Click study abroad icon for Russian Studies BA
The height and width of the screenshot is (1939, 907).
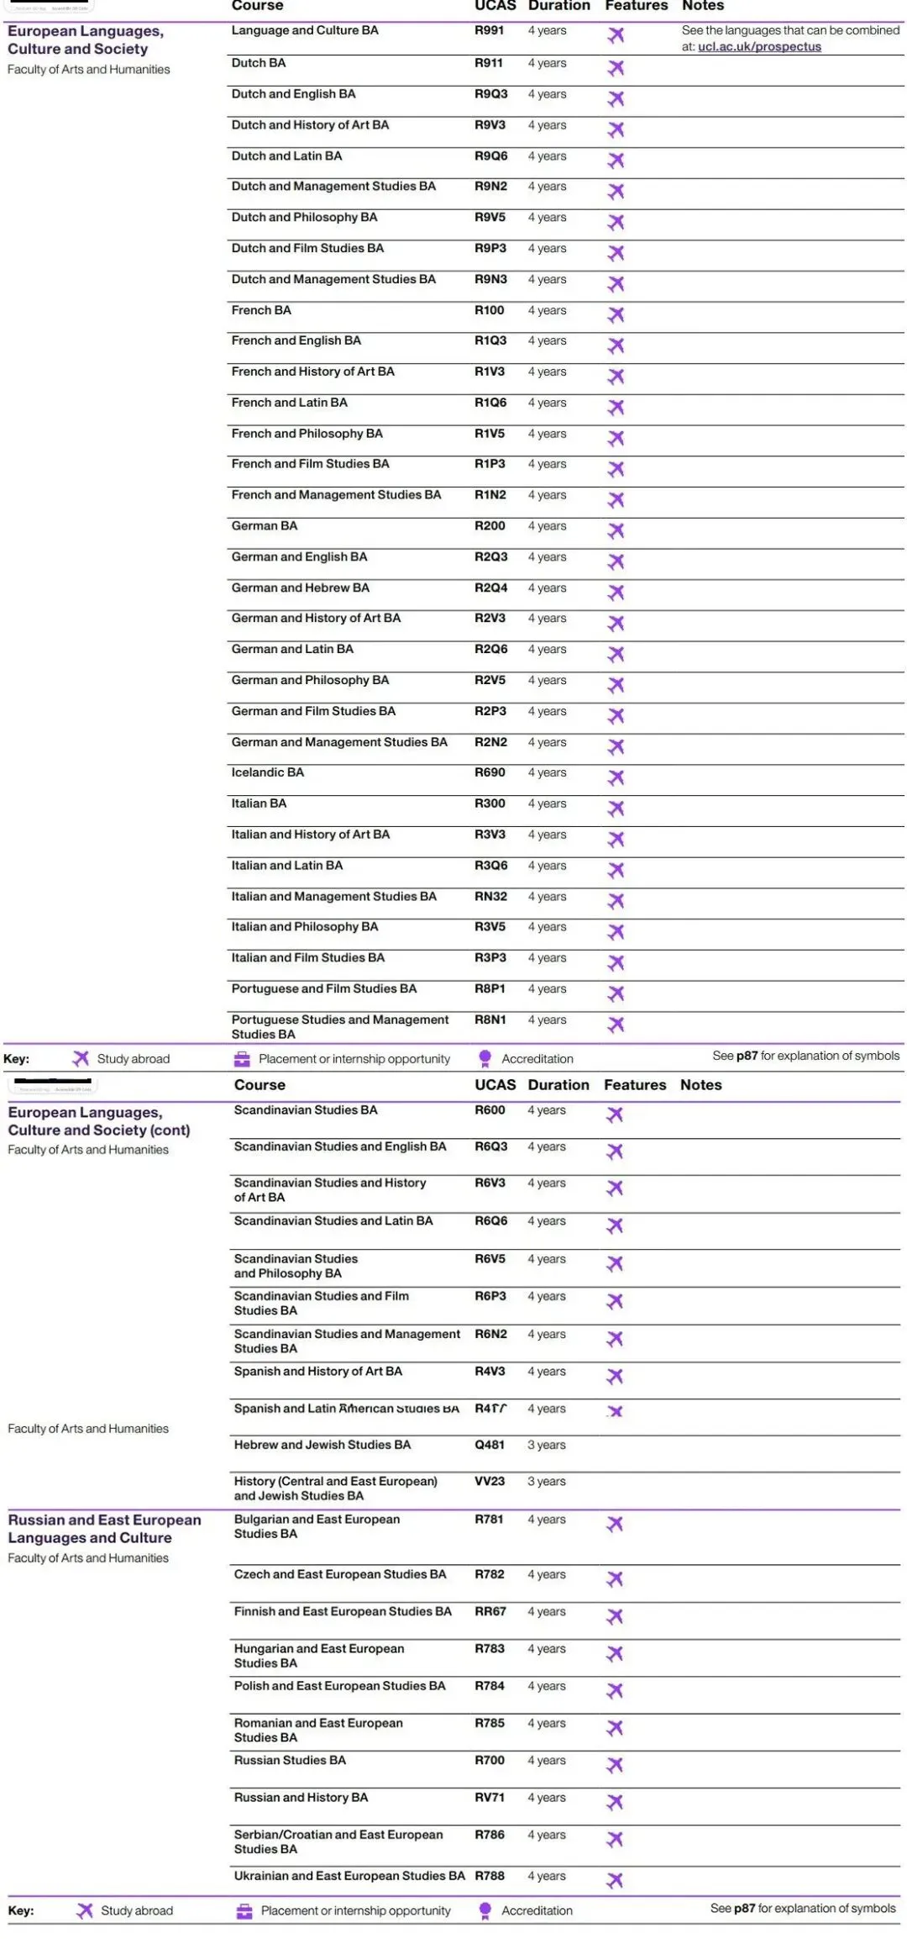pyautogui.click(x=615, y=1766)
